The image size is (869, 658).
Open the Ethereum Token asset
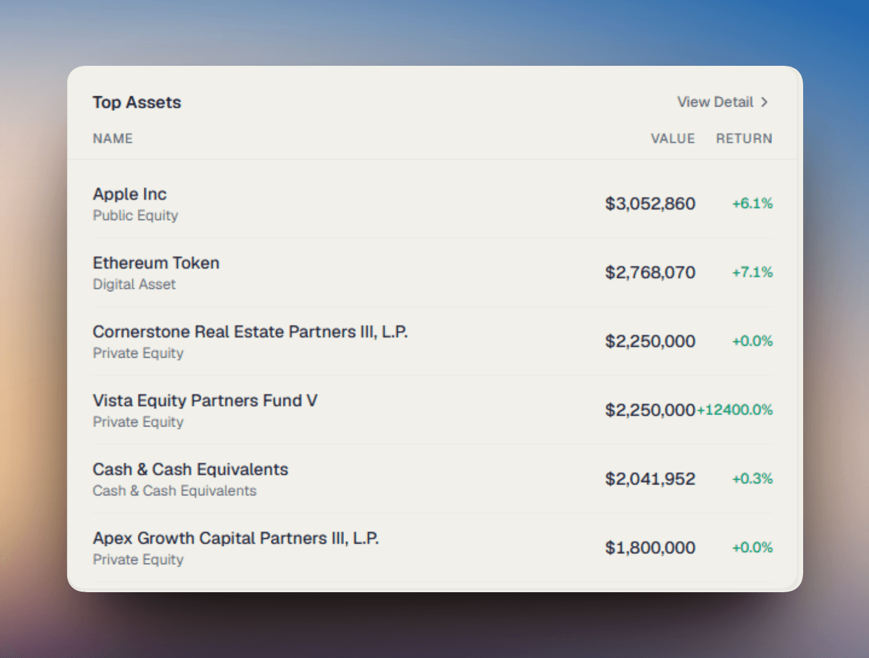click(x=156, y=263)
